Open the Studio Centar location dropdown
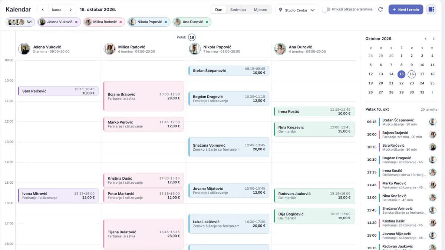This screenshot has height=250, width=445. point(297,10)
